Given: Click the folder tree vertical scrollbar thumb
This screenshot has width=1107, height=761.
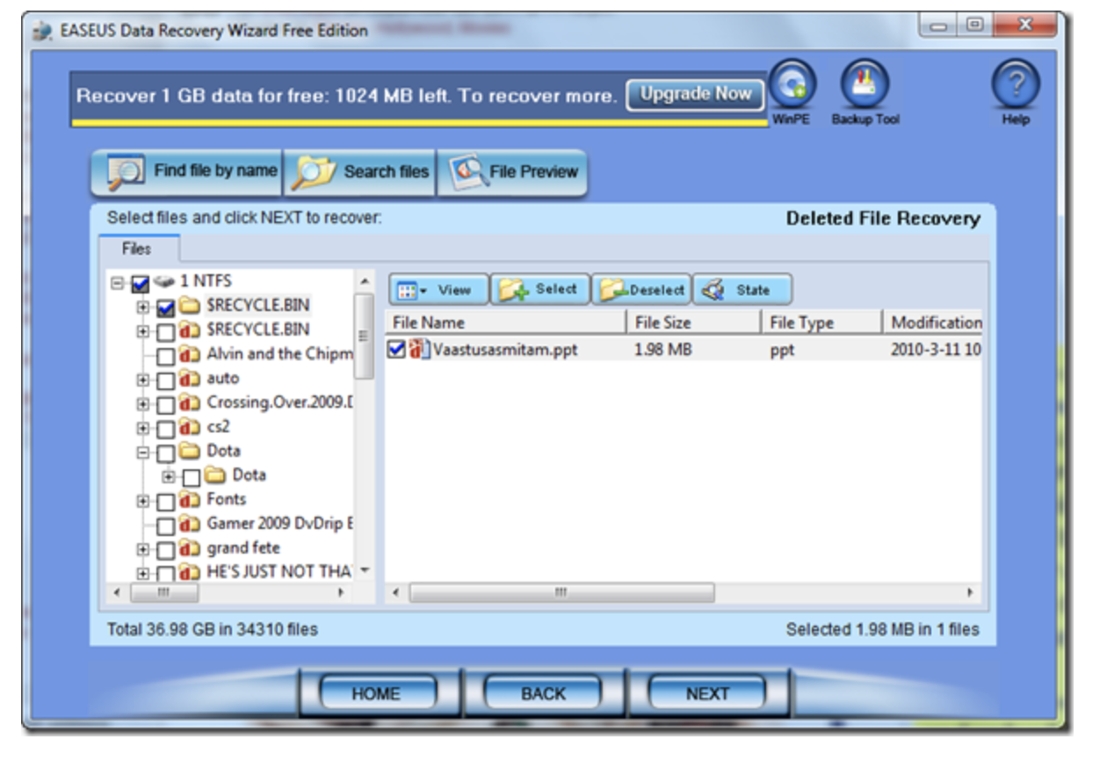Looking at the screenshot, I should point(364,335).
